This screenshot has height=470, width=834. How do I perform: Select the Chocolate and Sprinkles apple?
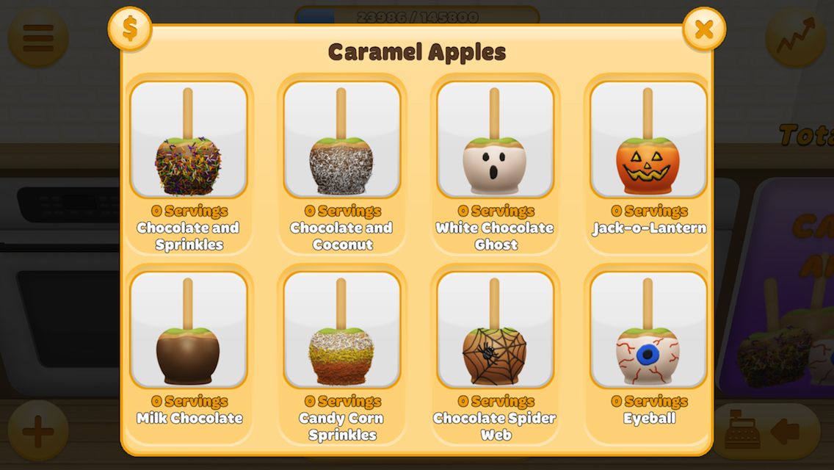pos(189,140)
